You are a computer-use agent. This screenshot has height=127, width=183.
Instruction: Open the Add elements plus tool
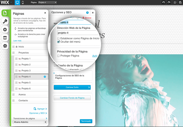5,29
